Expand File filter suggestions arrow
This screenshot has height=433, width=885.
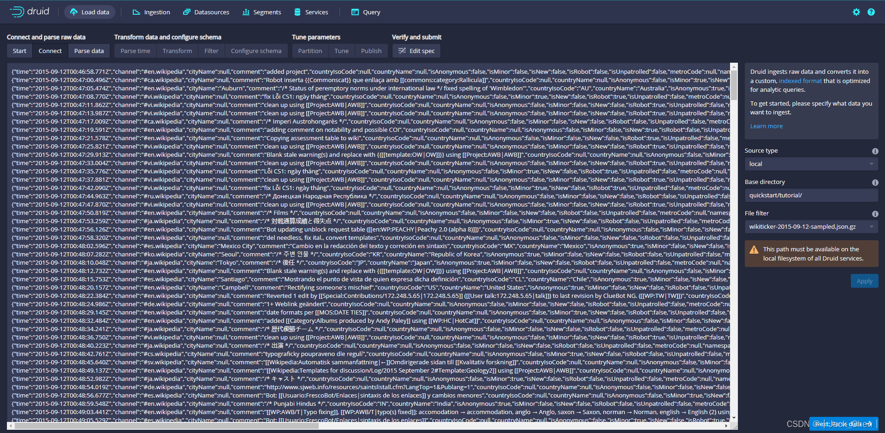(872, 226)
